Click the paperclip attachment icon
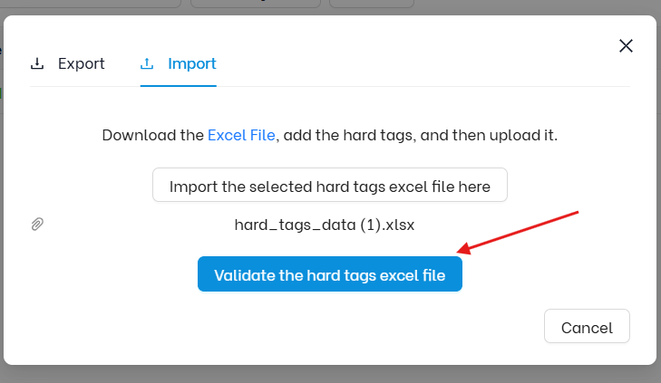The height and width of the screenshot is (383, 661). click(37, 225)
